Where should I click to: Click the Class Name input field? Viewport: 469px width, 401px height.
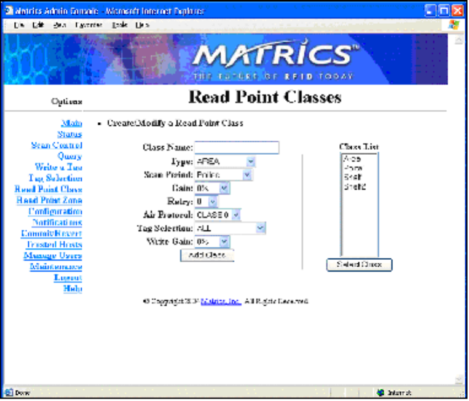coord(237,148)
